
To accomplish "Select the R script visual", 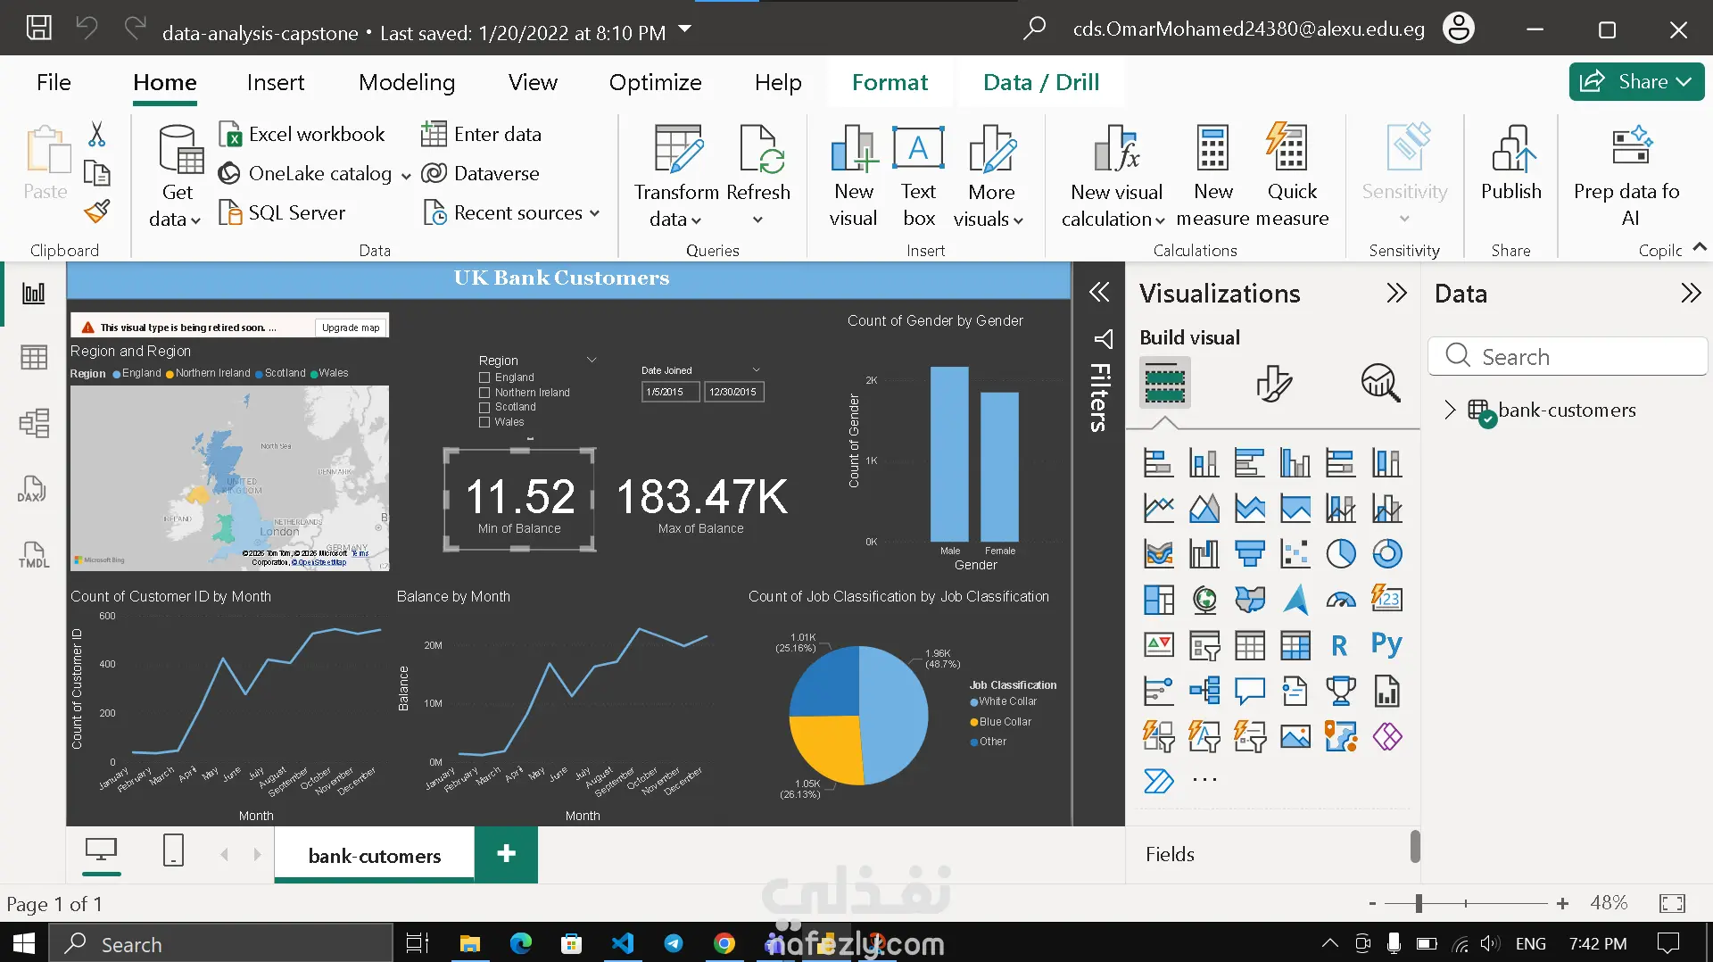I will 1340,645.
